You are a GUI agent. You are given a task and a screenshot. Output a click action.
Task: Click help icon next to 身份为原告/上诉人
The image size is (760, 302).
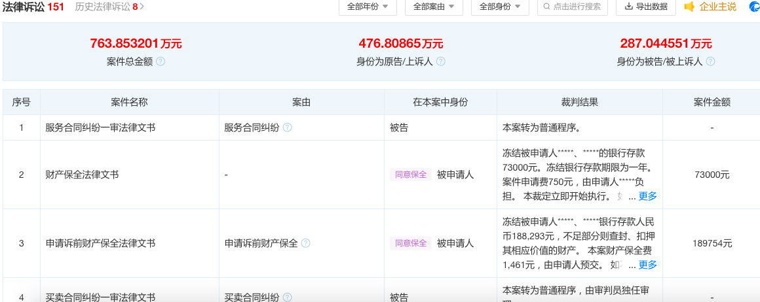pyautogui.click(x=441, y=61)
